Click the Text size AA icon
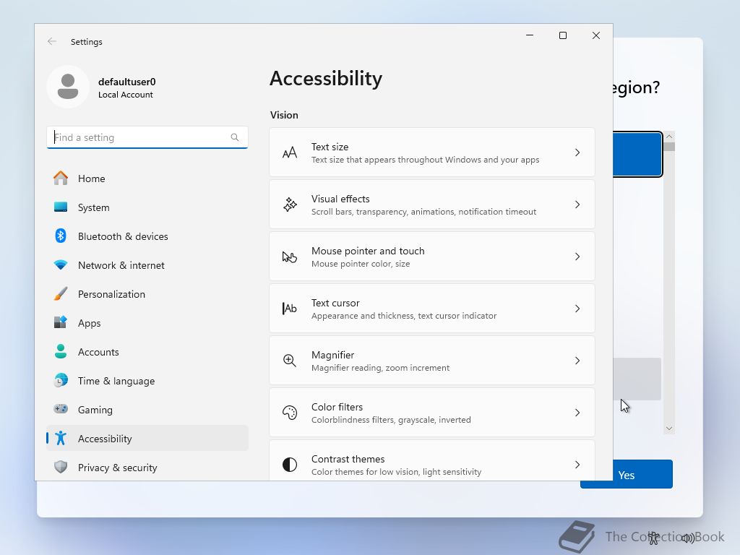This screenshot has height=555, width=740. (x=290, y=152)
